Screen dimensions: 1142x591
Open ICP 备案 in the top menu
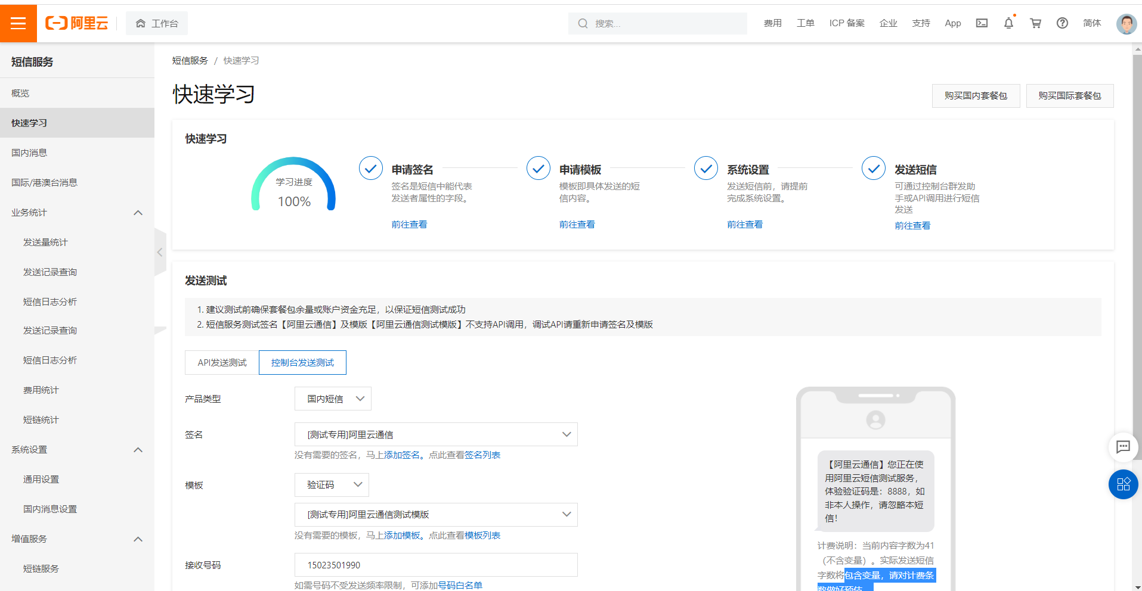pyautogui.click(x=847, y=23)
